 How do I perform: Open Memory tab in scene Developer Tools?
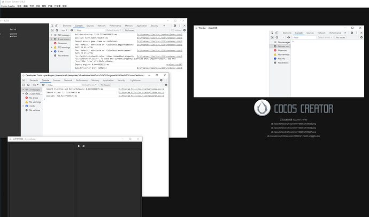click(x=95, y=80)
